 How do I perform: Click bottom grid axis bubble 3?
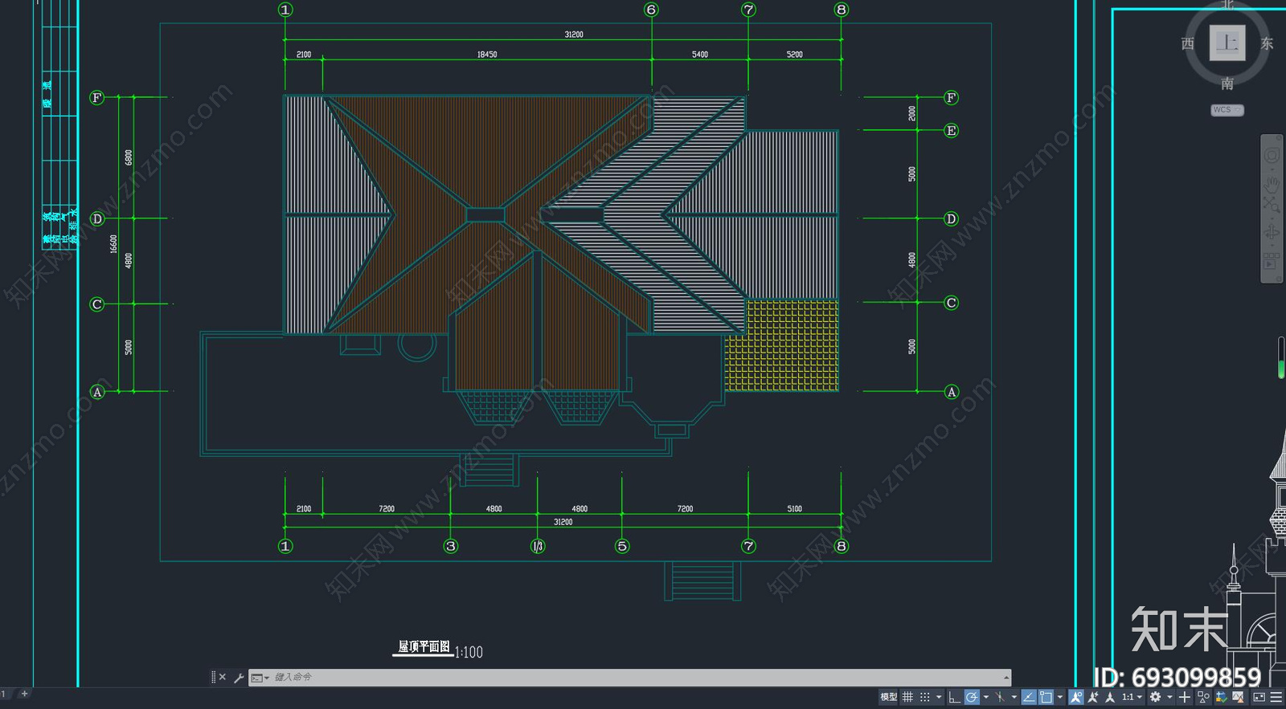451,546
